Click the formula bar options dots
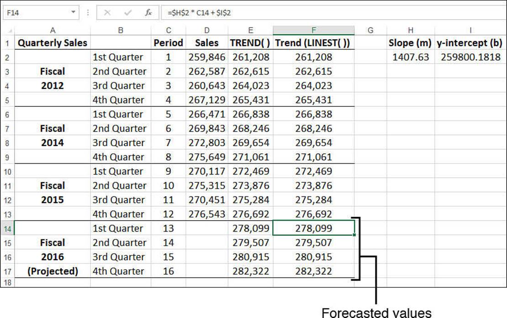This screenshot has width=507, height=318. click(x=88, y=13)
